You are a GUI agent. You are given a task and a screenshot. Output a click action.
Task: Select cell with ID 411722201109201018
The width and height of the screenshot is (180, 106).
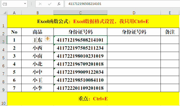pos(80,88)
